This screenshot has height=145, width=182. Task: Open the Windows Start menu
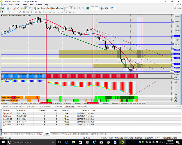point(3,142)
